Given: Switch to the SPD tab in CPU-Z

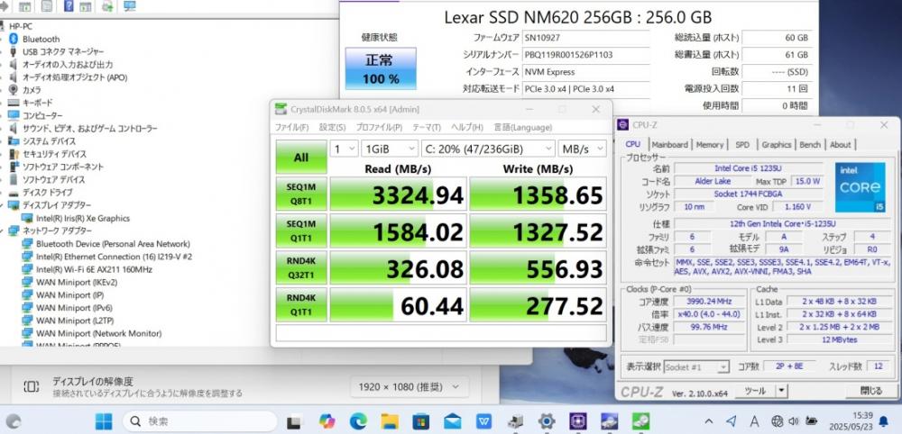Looking at the screenshot, I should click(742, 145).
